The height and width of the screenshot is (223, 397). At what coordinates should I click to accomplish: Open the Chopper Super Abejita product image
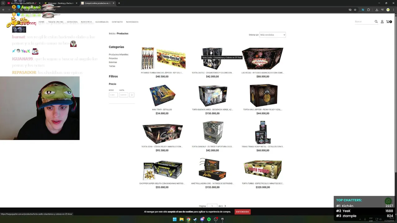163,170
